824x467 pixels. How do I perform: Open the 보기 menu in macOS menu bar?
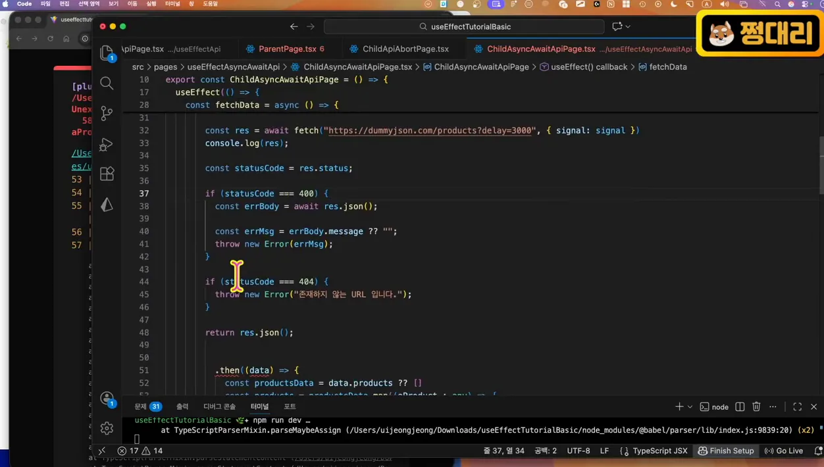[113, 4]
